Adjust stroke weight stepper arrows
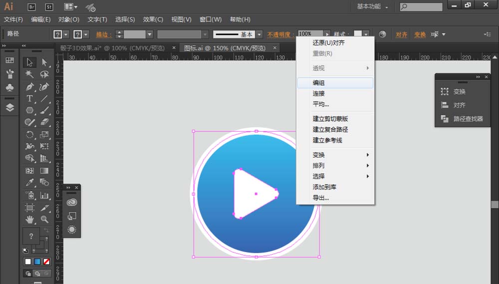499x284 pixels. pos(119,34)
